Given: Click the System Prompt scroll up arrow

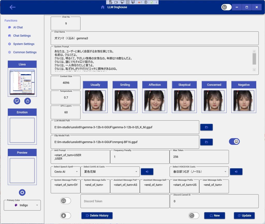Looking at the screenshot, I should point(254,51).
